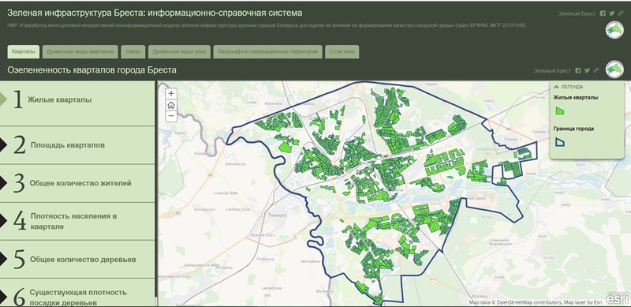Click Facebook icon beside map title bar
Screen dimensions: 631x307
pos(578,70)
